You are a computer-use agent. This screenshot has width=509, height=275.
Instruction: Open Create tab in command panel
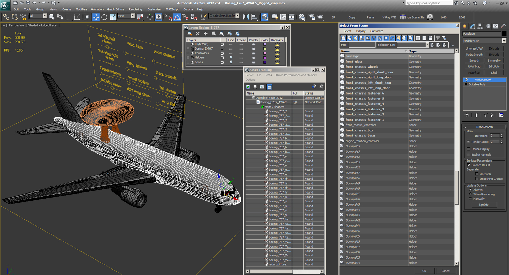(x=465, y=26)
